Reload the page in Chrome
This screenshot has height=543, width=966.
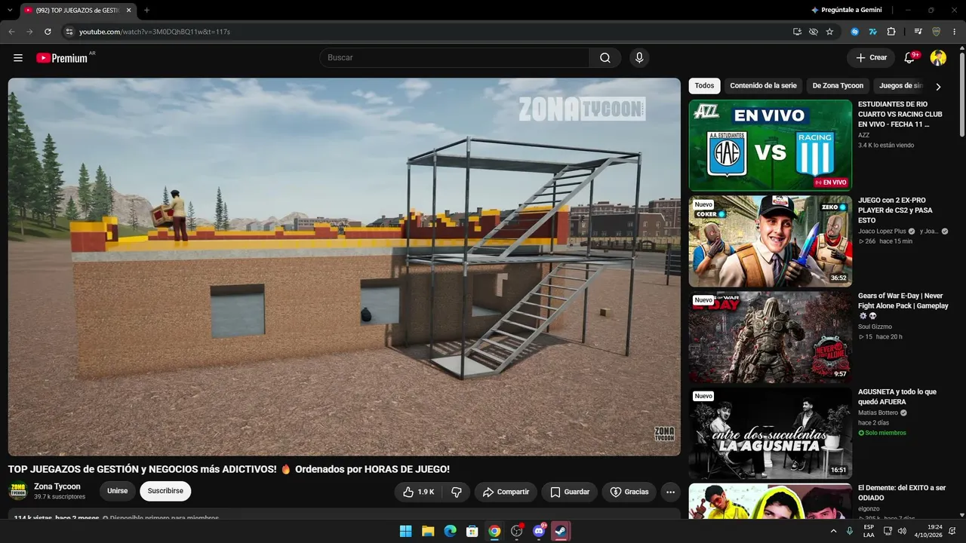pyautogui.click(x=48, y=32)
